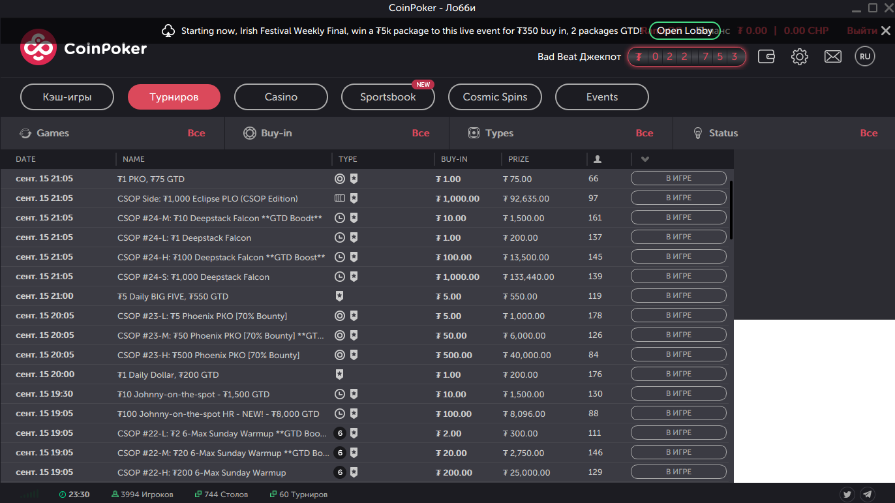Click the CoinPoker logo
Image resolution: width=895 pixels, height=503 pixels.
click(83, 48)
